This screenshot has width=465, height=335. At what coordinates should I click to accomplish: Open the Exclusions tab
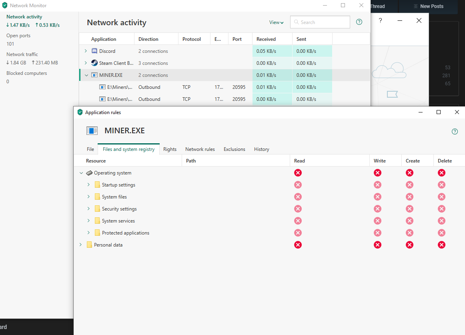point(234,149)
